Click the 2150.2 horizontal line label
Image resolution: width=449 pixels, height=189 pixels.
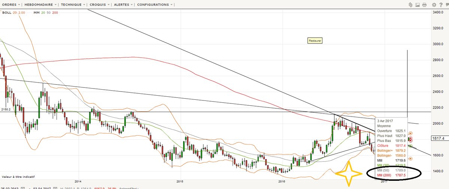(x=6, y=109)
